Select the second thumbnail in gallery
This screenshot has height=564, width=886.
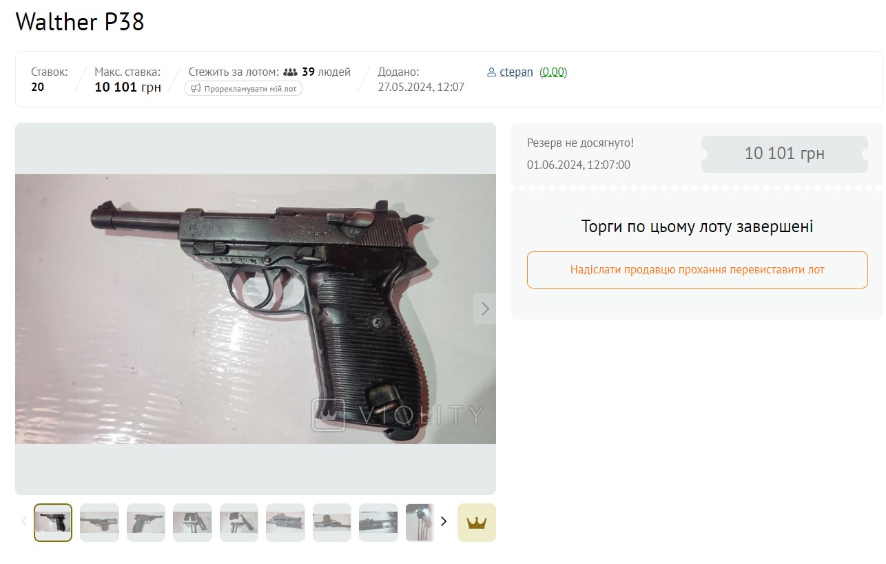coord(99,523)
